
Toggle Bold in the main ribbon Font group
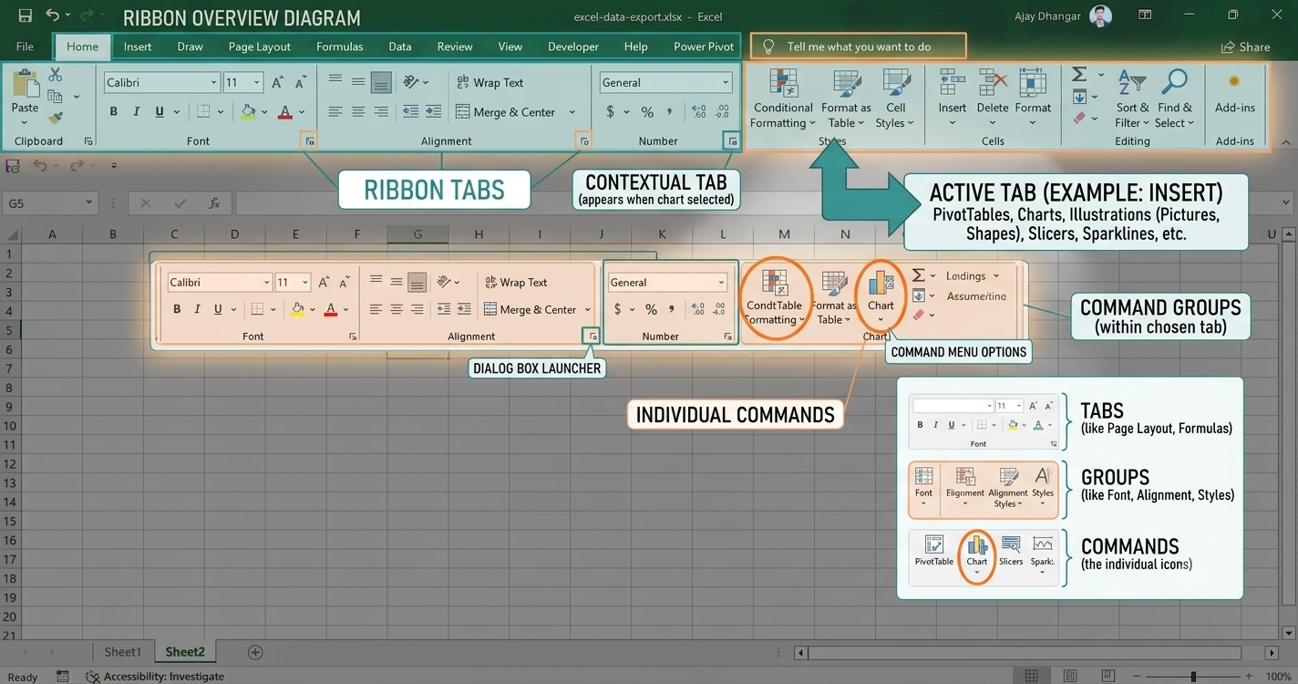114,112
